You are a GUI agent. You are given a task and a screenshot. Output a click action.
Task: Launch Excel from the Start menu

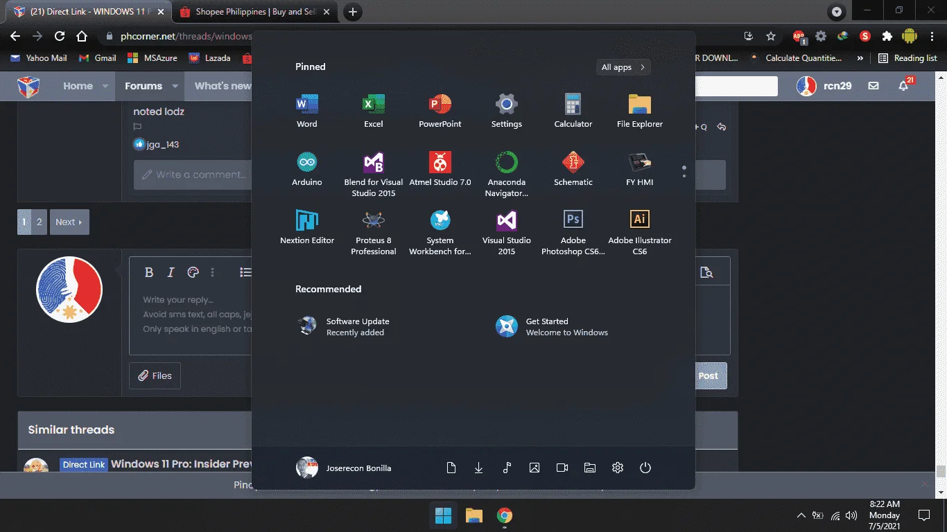(x=373, y=111)
